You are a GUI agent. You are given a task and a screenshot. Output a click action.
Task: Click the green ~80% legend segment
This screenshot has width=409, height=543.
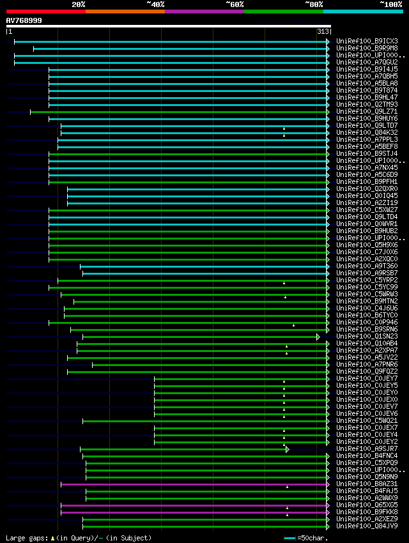[284, 11]
